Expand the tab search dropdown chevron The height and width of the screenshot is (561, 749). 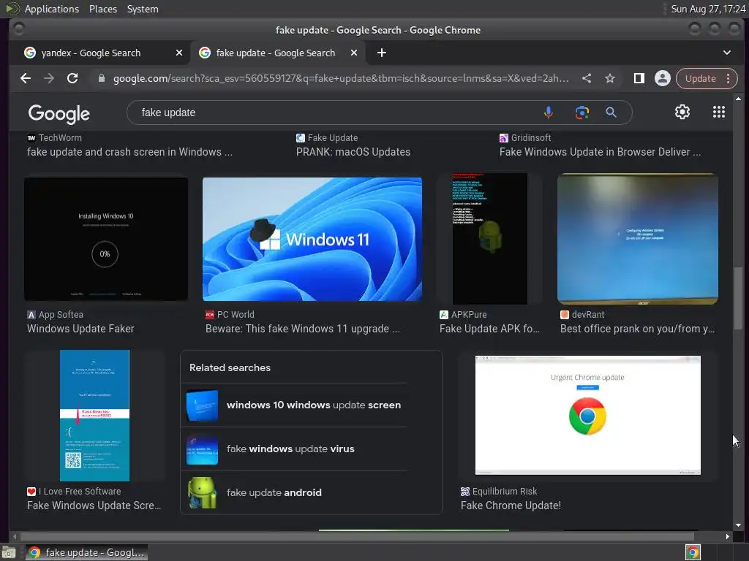726,53
